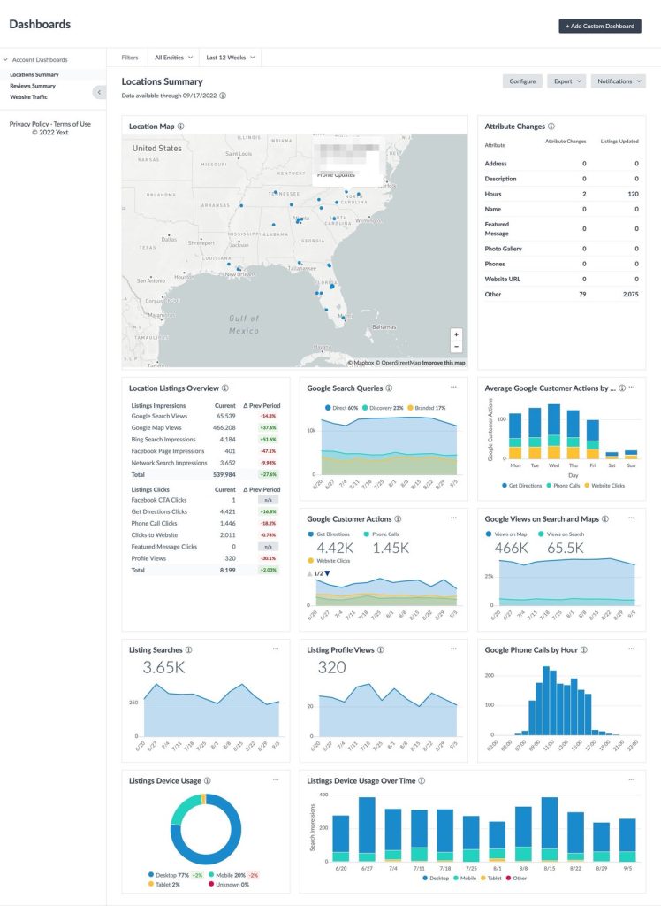Click info icon beside data available date
This screenshot has width=661, height=906.
click(223, 96)
